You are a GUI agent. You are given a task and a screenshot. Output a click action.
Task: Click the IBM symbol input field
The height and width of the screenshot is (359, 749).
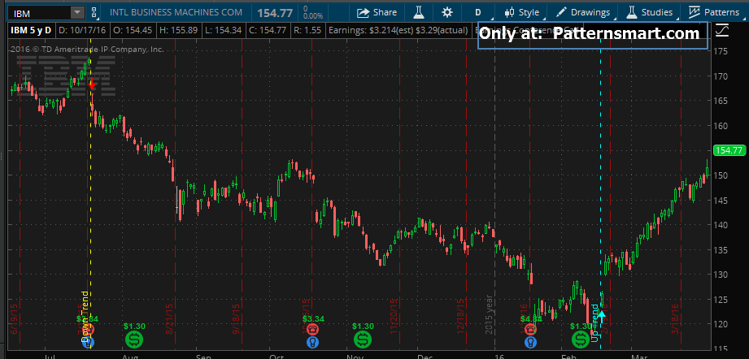coord(40,13)
